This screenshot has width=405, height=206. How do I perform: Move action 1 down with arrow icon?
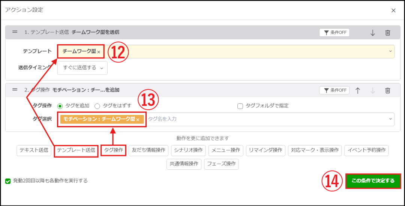point(372,33)
